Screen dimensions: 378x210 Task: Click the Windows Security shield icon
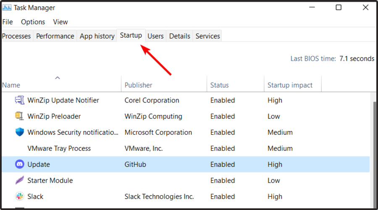click(x=19, y=132)
